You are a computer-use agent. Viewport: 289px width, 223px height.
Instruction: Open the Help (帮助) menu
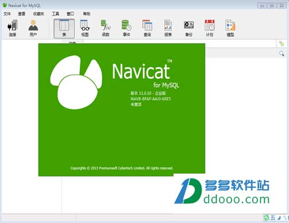87,14
